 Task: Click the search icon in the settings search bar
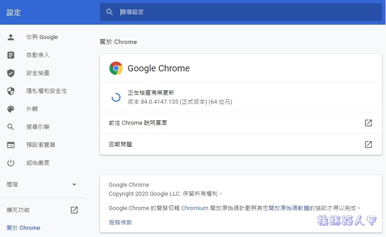tap(109, 12)
